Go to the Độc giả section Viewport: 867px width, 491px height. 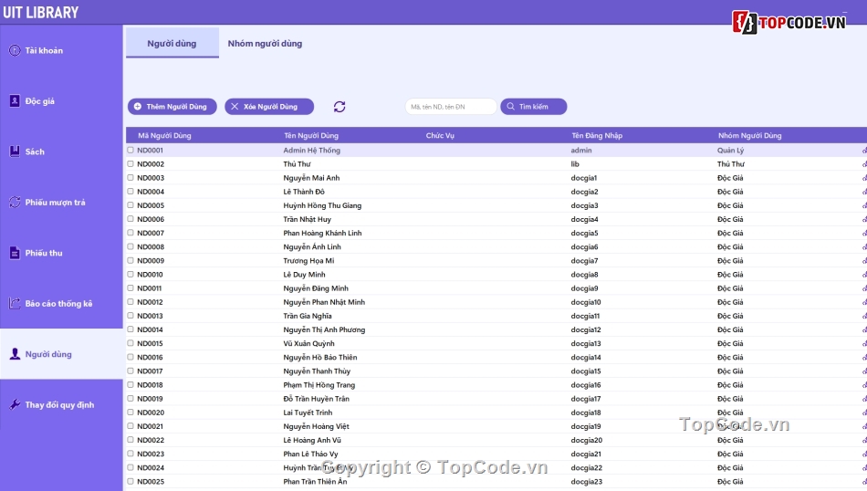(x=39, y=101)
